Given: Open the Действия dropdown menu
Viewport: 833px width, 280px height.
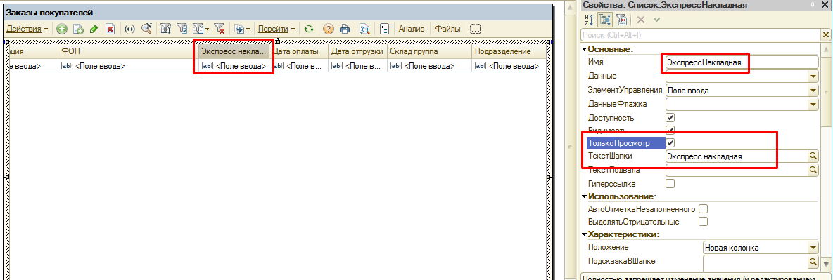Looking at the screenshot, I should coord(27,29).
